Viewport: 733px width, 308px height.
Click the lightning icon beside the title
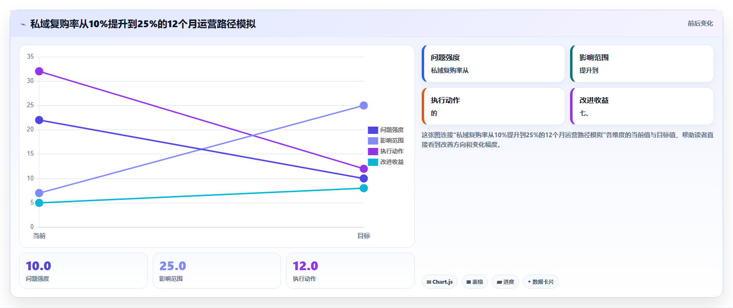click(x=23, y=24)
